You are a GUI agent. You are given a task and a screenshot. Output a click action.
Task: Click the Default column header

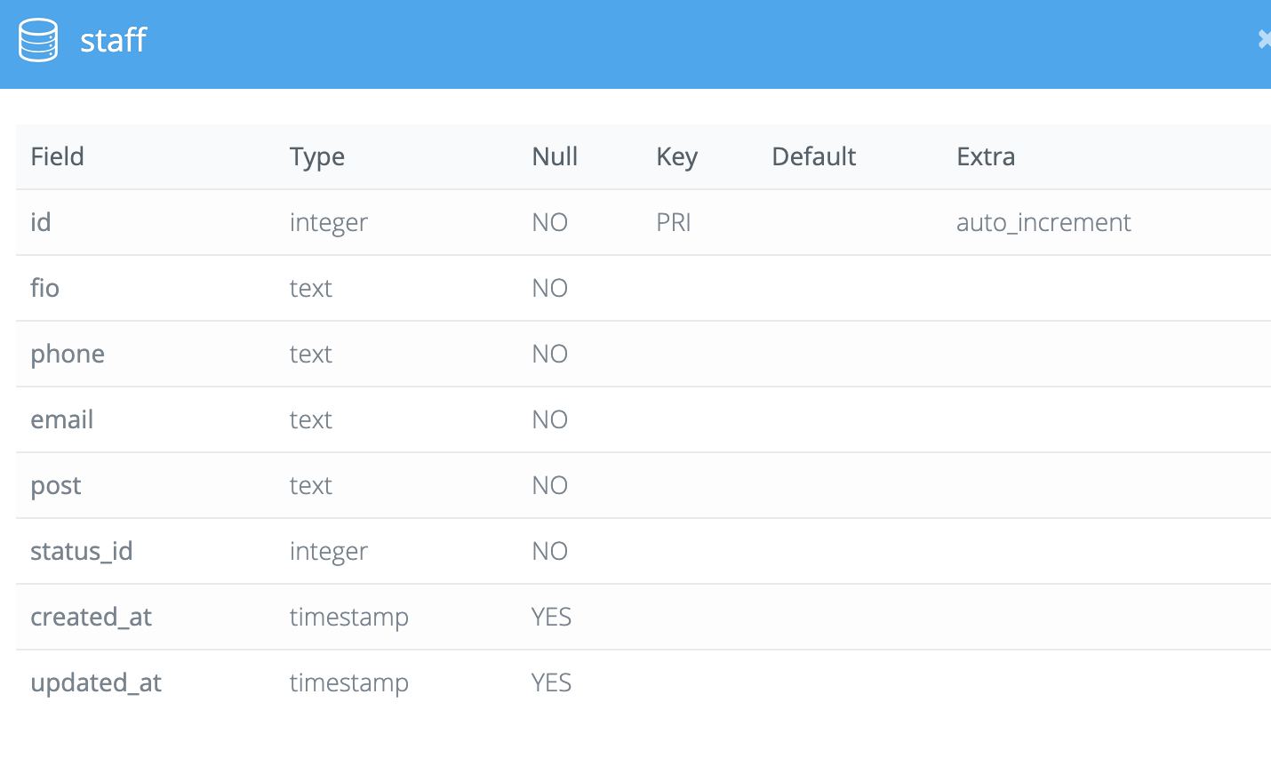click(x=813, y=156)
